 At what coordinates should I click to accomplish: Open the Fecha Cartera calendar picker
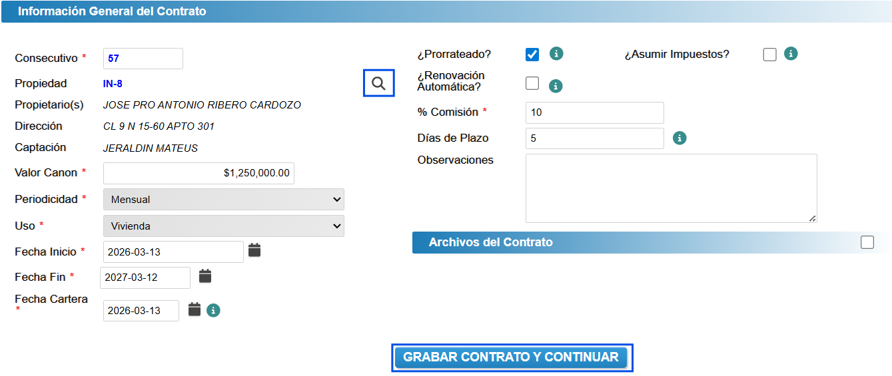195,309
